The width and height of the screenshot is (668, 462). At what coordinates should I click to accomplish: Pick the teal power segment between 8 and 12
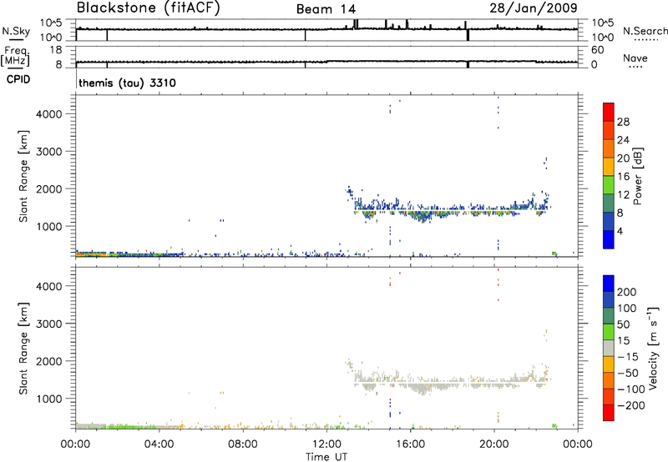click(x=609, y=203)
